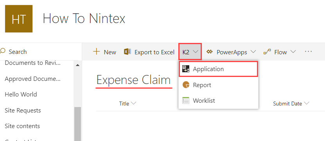Expand the Flow dropdown chevron
325x141 pixels.
tap(293, 52)
